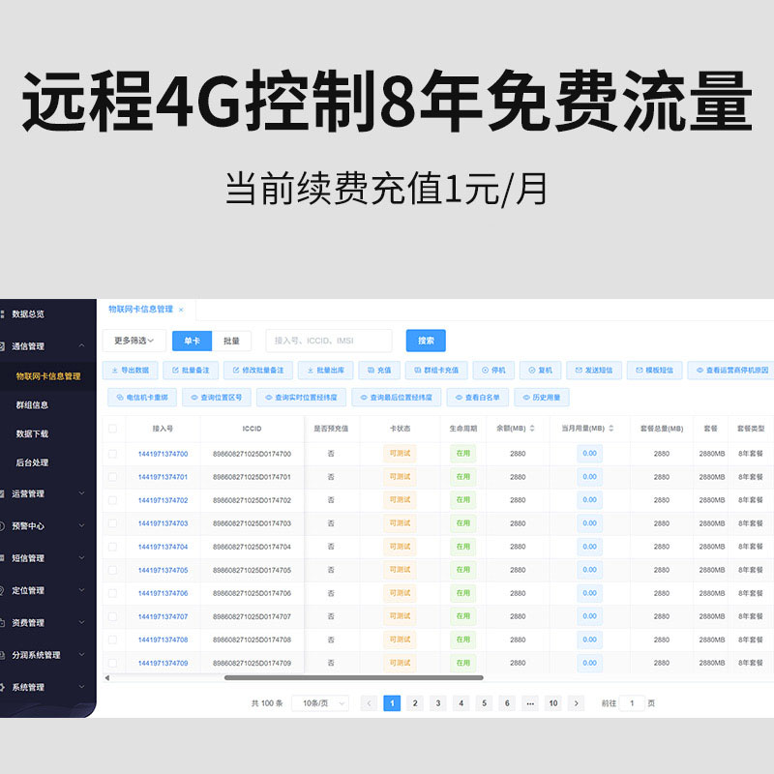774x774 pixels.
Task: Switch to the 批量 batch tab
Action: point(231,341)
